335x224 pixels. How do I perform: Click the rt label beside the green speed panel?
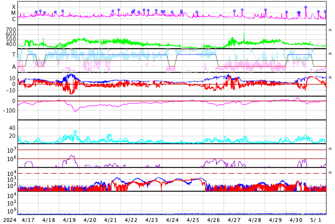[x=330, y=30]
